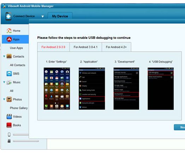Viewport: 185px width, 154px height.
Task: Select the Apps sidebar item
Action: point(15,39)
